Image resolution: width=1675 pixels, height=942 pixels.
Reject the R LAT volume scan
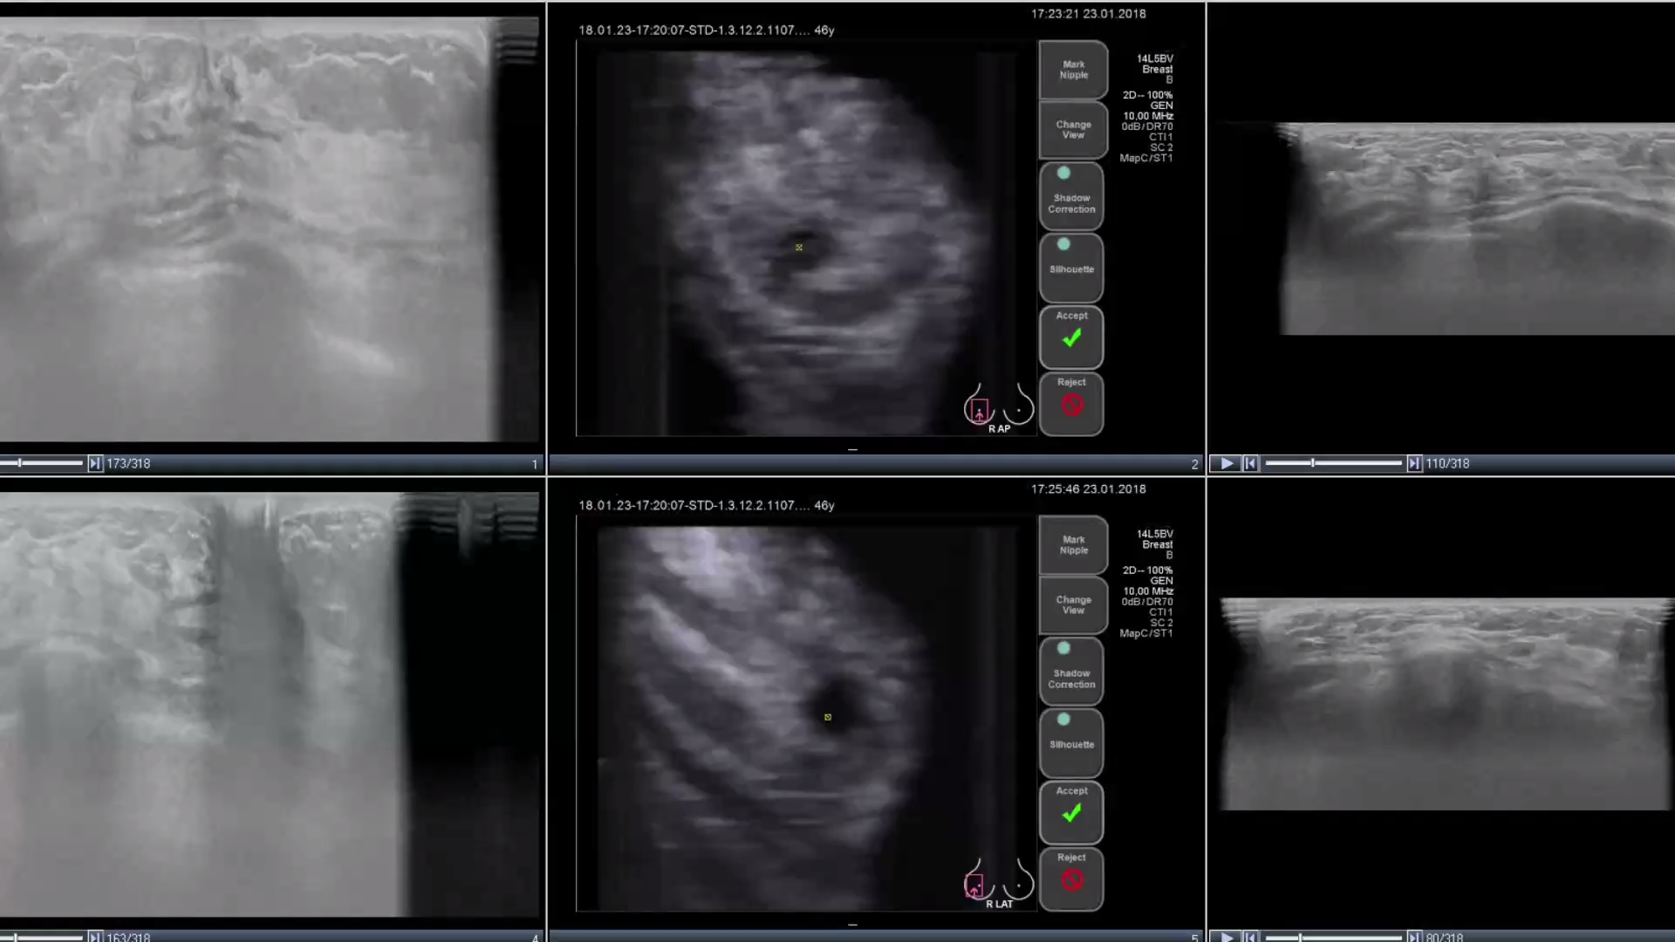[x=1070, y=879]
